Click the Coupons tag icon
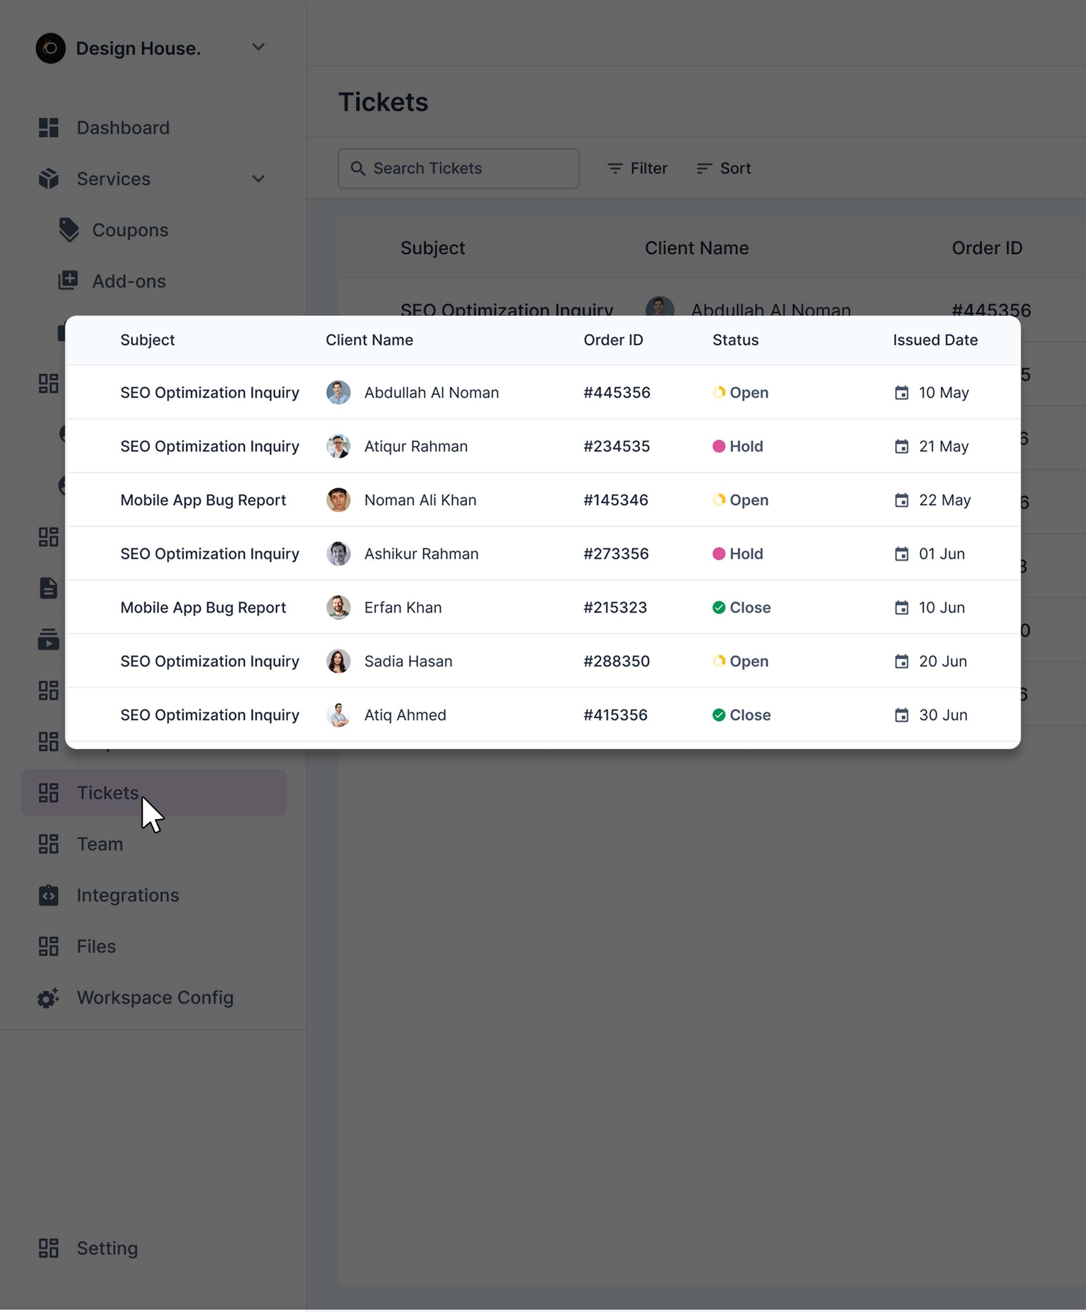 coord(69,230)
